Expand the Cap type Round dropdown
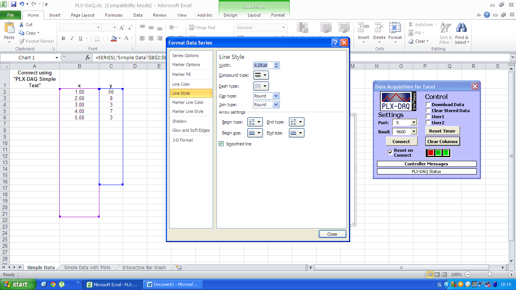The height and width of the screenshot is (290, 516). 277,96
